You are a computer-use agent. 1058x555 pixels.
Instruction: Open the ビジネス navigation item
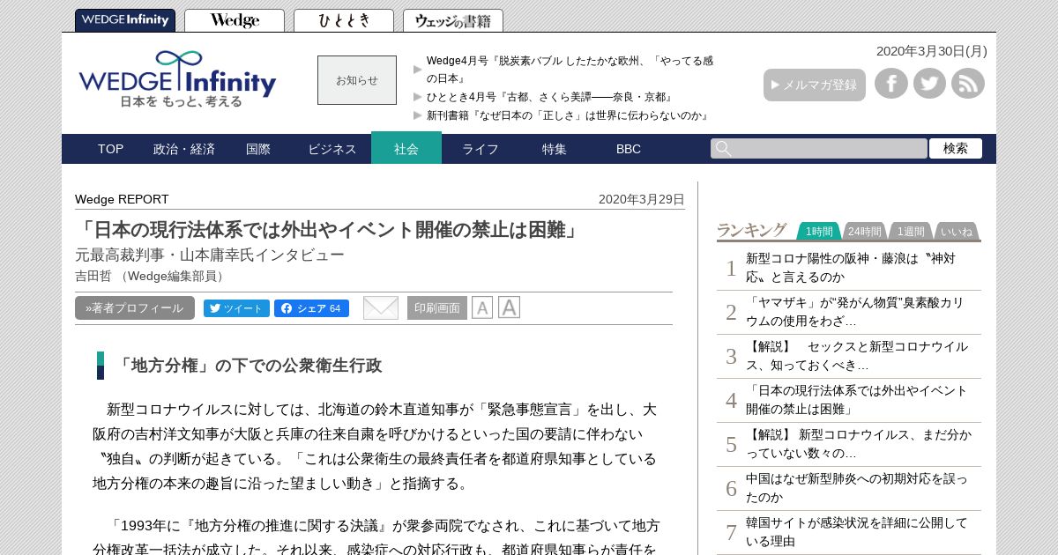click(x=332, y=149)
